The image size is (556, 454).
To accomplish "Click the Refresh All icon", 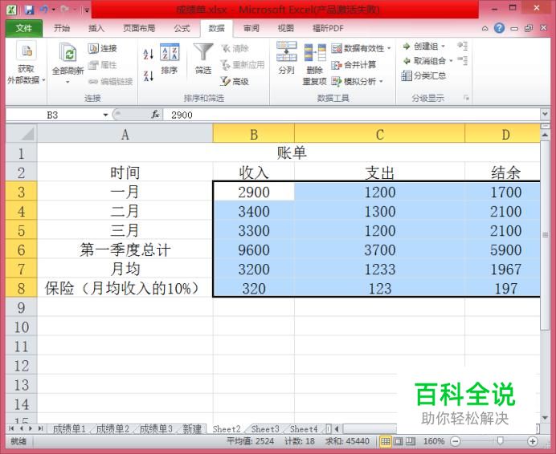I will coord(68,55).
